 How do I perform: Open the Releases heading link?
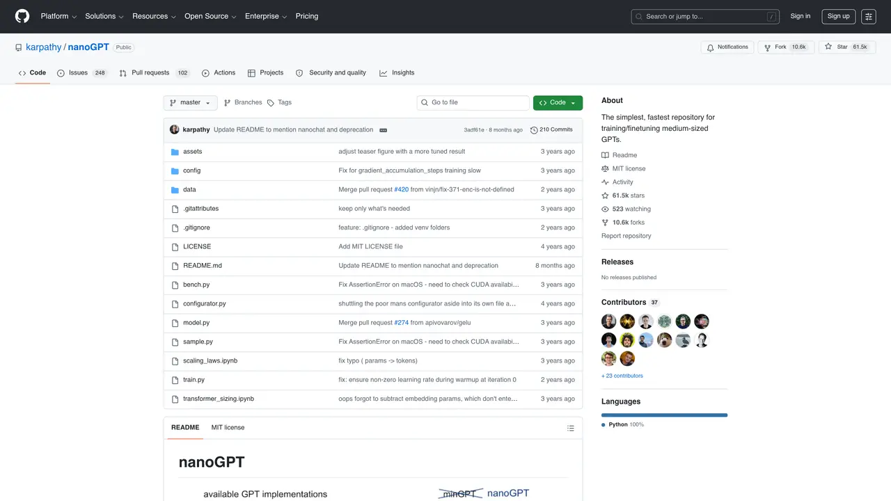click(617, 262)
